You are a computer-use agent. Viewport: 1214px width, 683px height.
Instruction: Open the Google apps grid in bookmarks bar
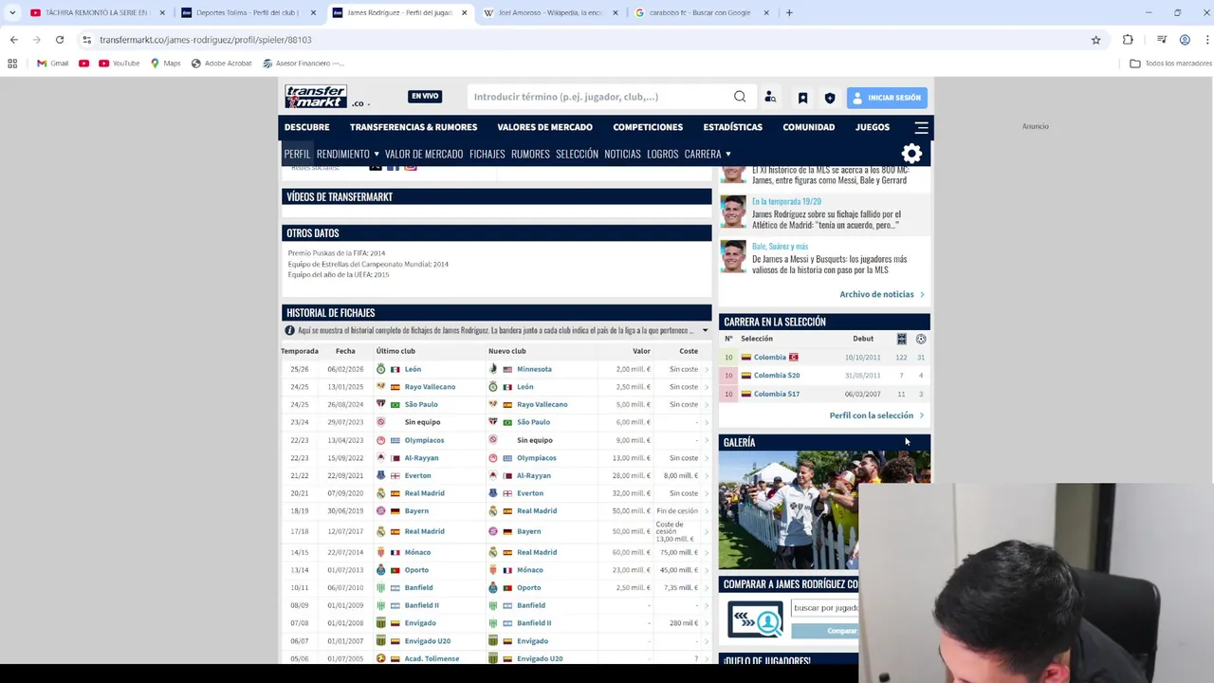[x=12, y=64]
